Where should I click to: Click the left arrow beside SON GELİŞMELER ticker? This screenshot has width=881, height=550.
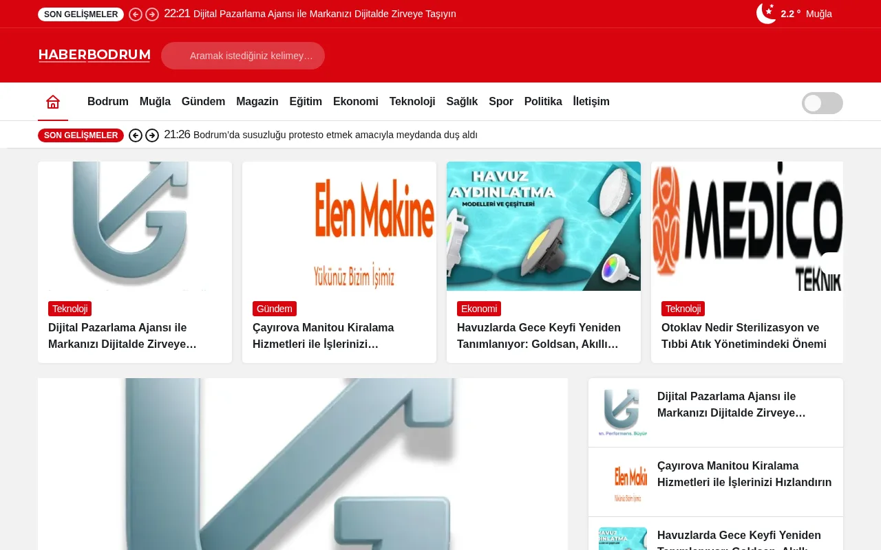[x=136, y=135]
